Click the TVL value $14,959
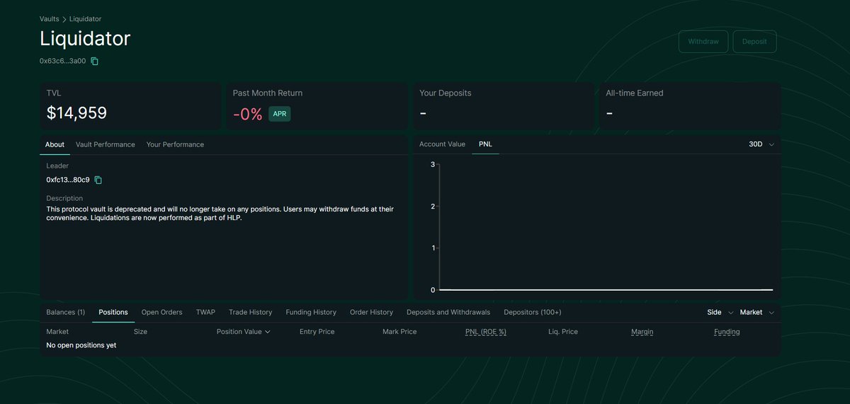This screenshot has width=850, height=404. [76, 113]
